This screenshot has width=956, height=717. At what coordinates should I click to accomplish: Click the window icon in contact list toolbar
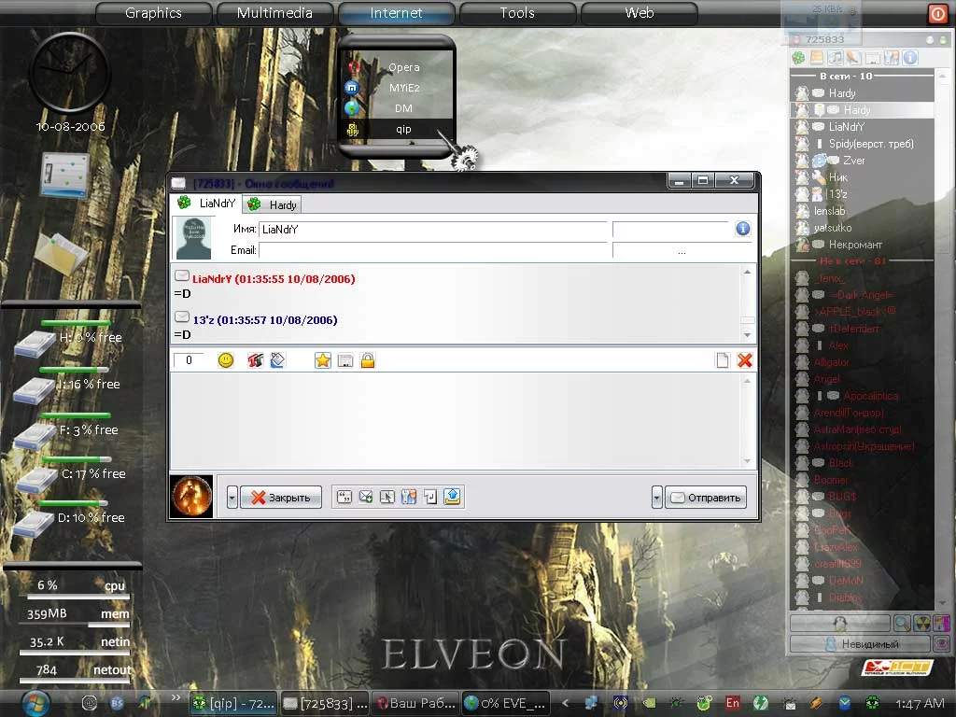pos(873,58)
